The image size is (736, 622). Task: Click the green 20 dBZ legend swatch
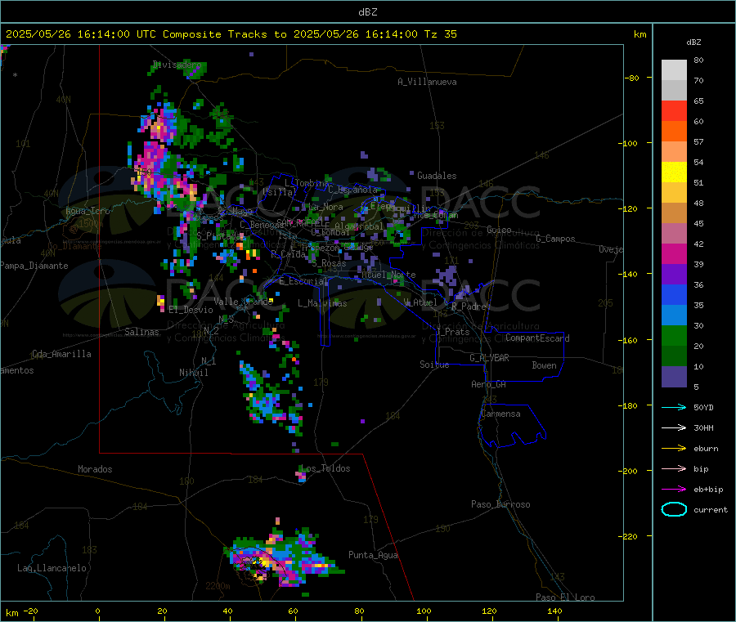coord(674,335)
